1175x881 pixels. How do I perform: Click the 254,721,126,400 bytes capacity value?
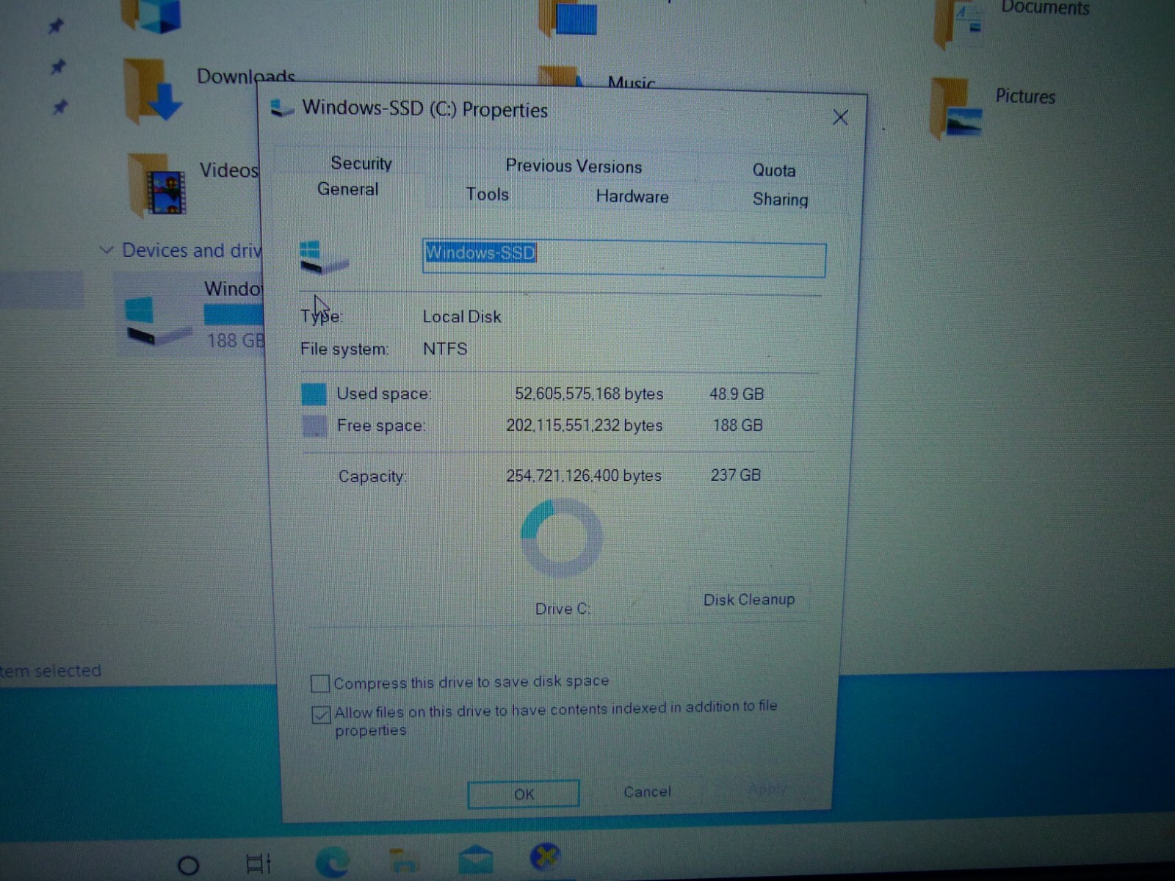click(584, 476)
